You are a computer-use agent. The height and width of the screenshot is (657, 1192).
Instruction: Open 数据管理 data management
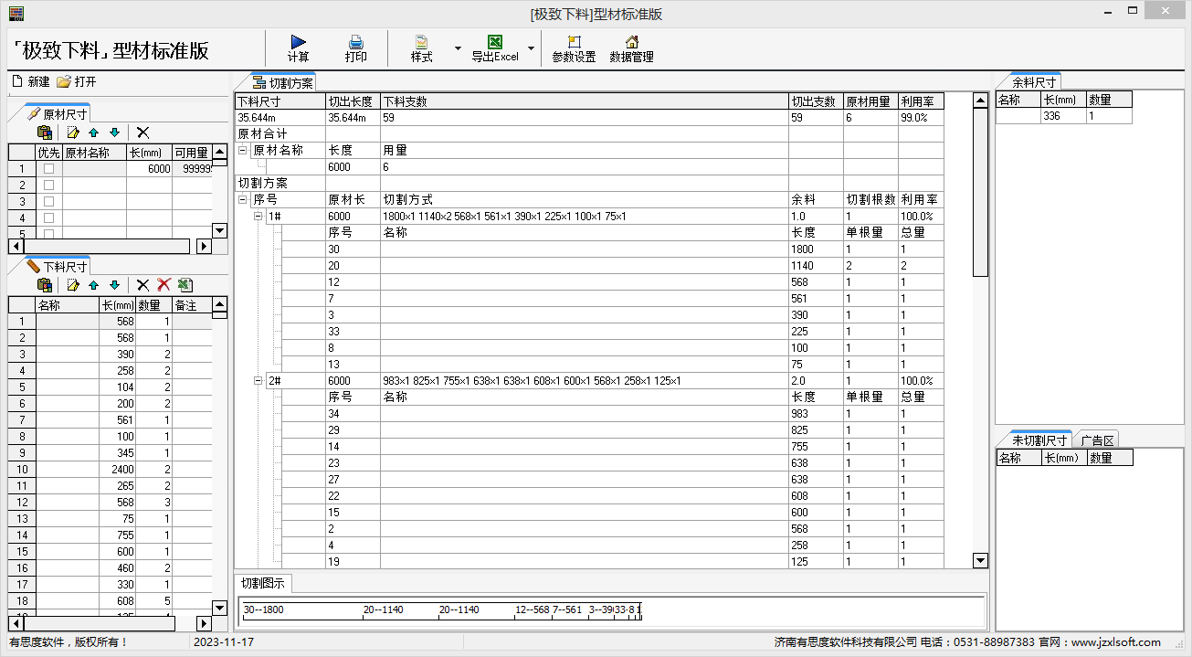tap(631, 48)
